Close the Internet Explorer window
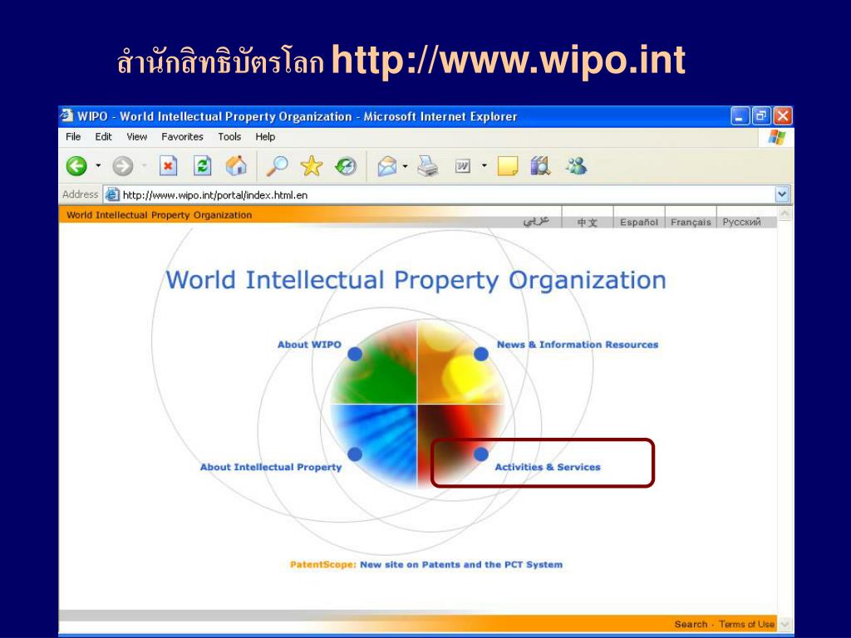The height and width of the screenshot is (638, 851). click(783, 115)
